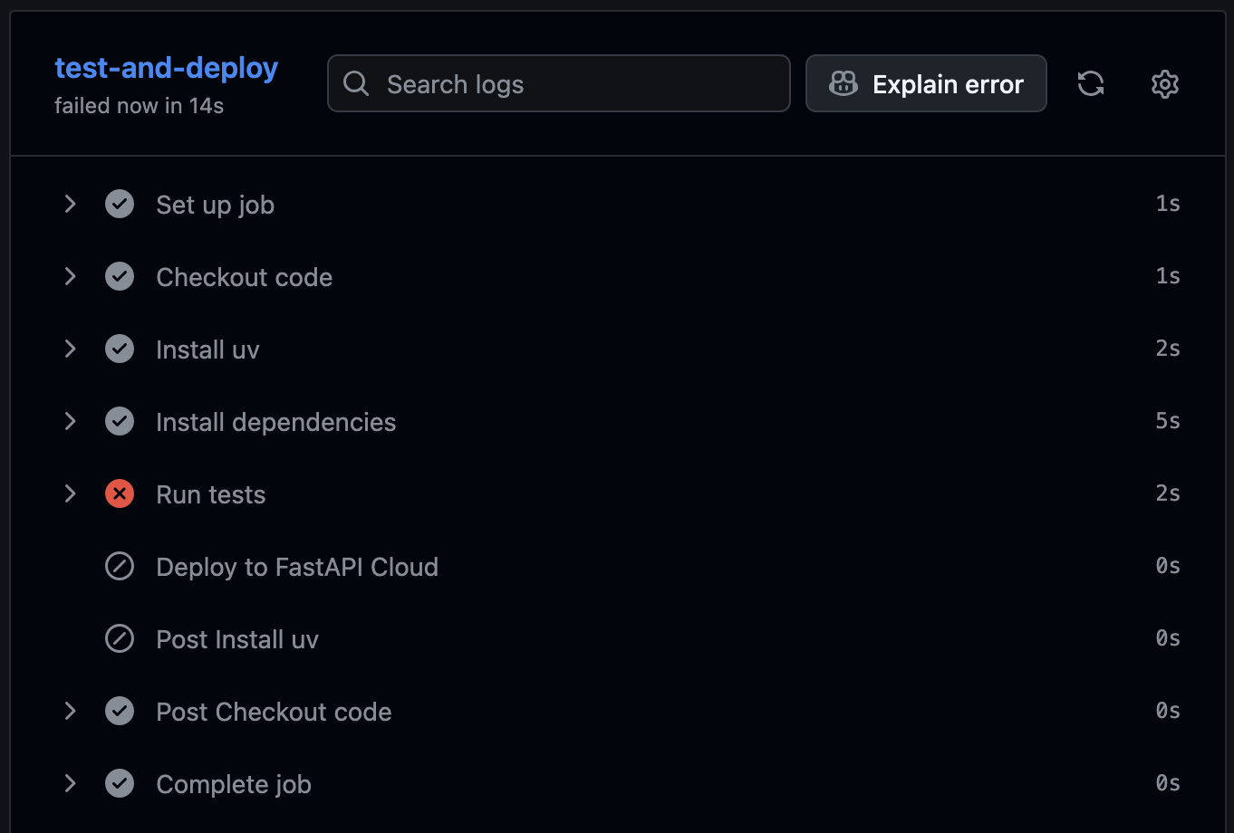
Task: Select the Deploy to FastAPI Cloud label
Action: 297,568
